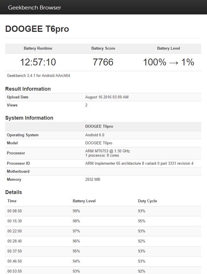Click the DOOGEE T6pro table header cell
The height and width of the screenshot is (274, 207).
[99, 126]
